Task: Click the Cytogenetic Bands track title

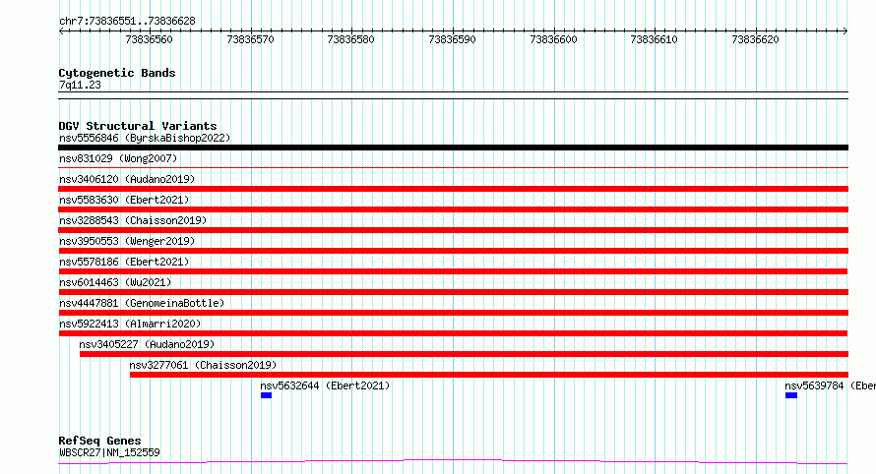Action: coord(117,73)
